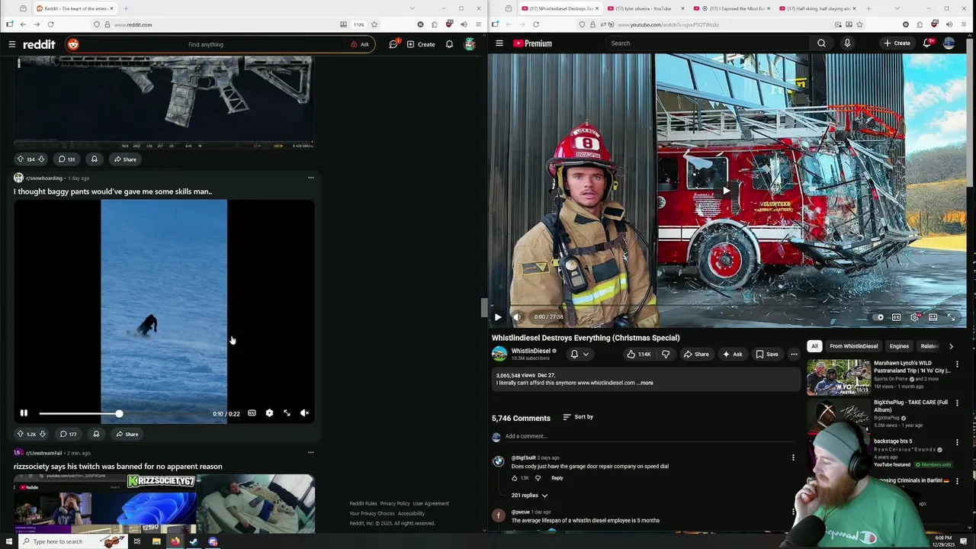Open the 177 comments on the snowboarding post
This screenshot has height=549, width=976.
pyautogui.click(x=69, y=434)
